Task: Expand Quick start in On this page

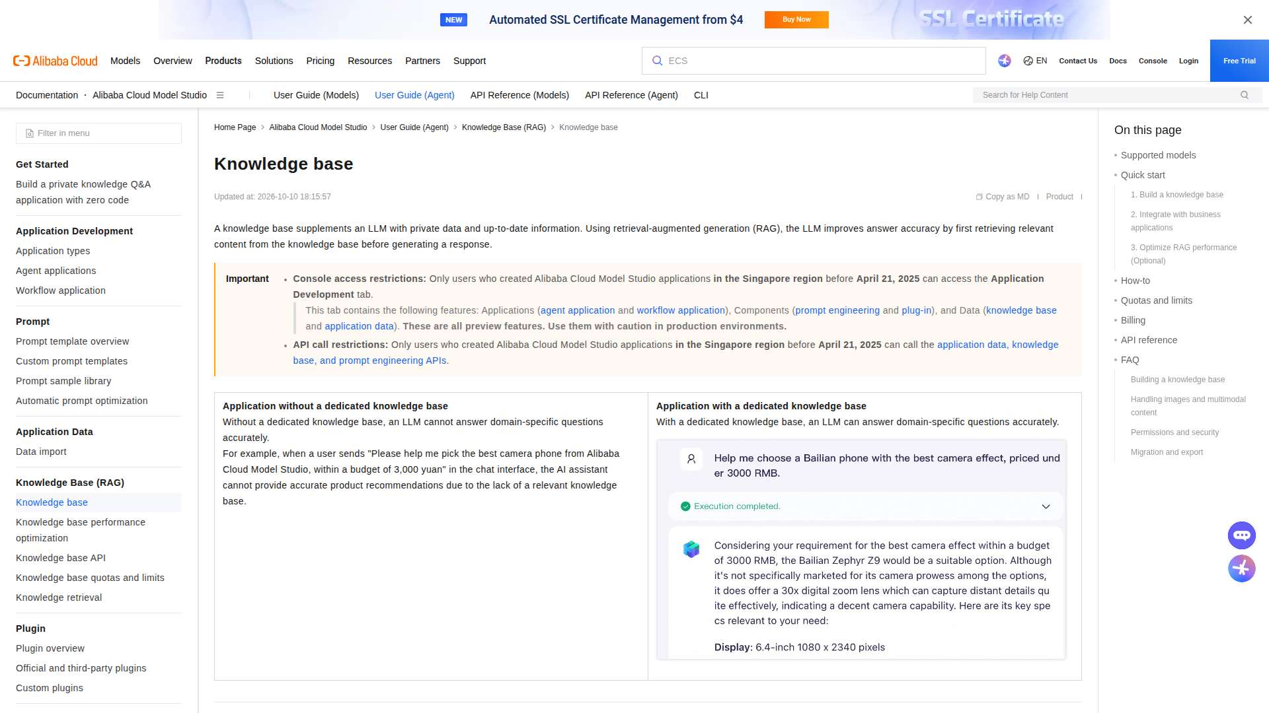Action: (x=1143, y=175)
